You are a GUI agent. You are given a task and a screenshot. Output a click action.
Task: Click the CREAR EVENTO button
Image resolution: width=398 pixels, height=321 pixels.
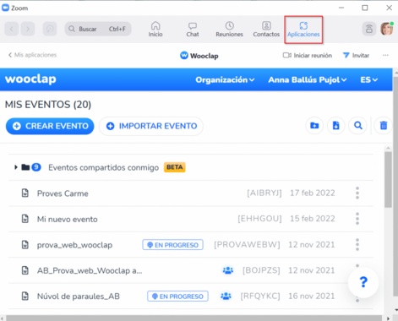(50, 126)
